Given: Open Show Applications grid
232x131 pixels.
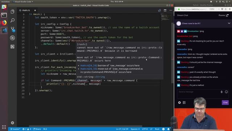Looking at the screenshot, I should point(4,127).
